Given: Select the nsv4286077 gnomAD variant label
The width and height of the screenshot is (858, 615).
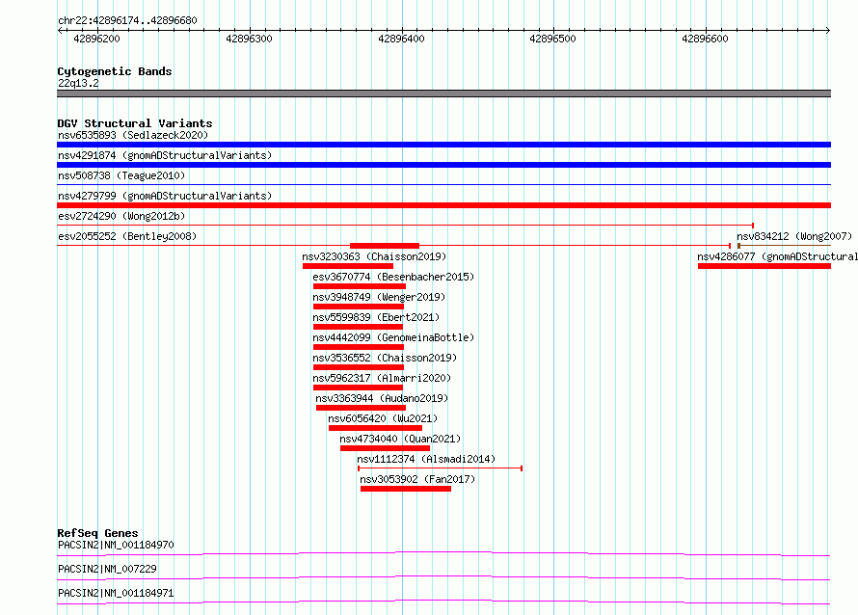Looking at the screenshot, I should tap(777, 256).
